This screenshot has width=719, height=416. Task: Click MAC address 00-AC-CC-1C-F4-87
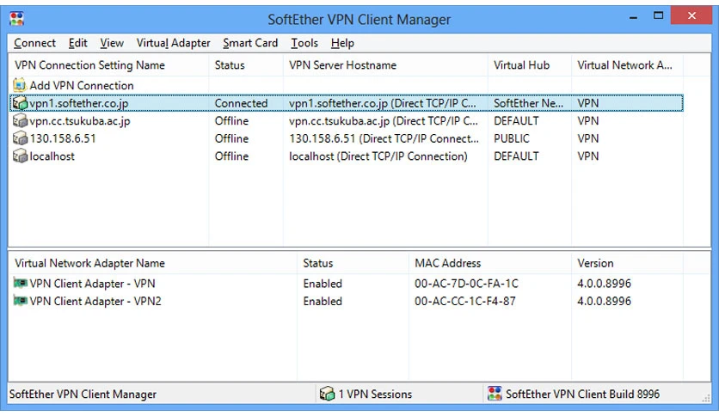465,301
